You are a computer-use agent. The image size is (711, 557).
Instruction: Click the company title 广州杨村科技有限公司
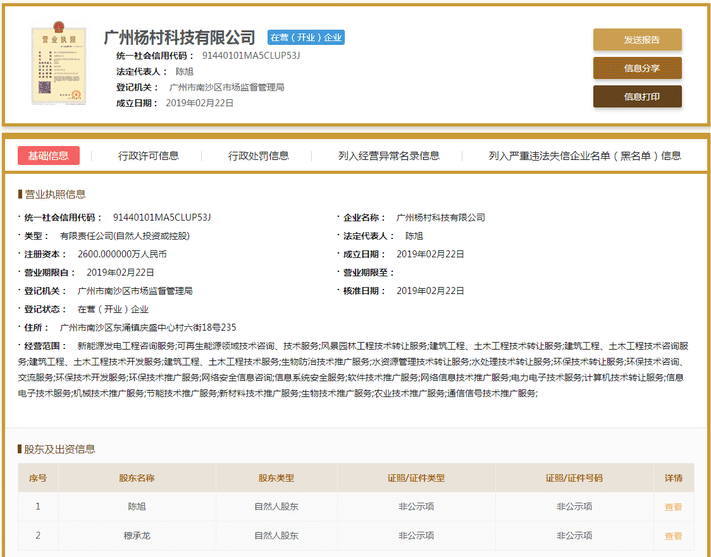tap(180, 37)
